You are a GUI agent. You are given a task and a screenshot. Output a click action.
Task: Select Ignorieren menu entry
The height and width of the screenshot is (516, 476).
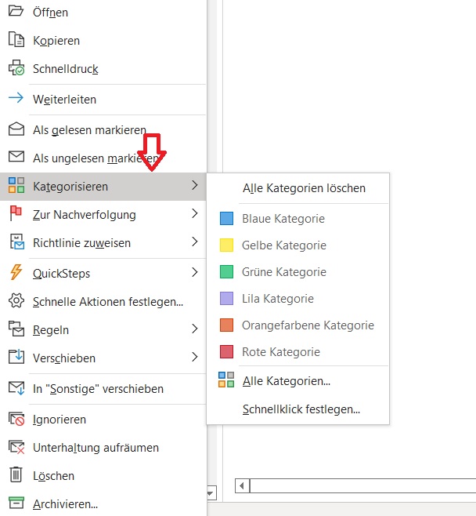coord(103,420)
